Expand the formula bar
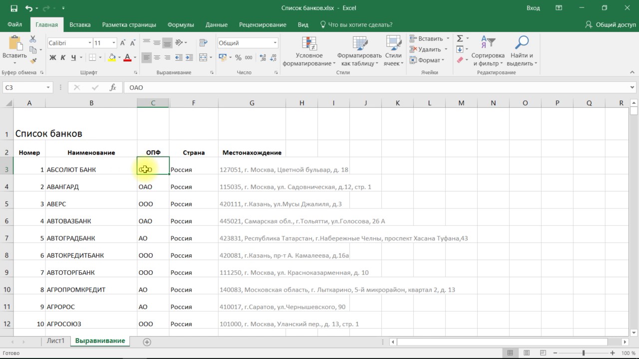Screen dimensions: 639x359 coord(633,87)
